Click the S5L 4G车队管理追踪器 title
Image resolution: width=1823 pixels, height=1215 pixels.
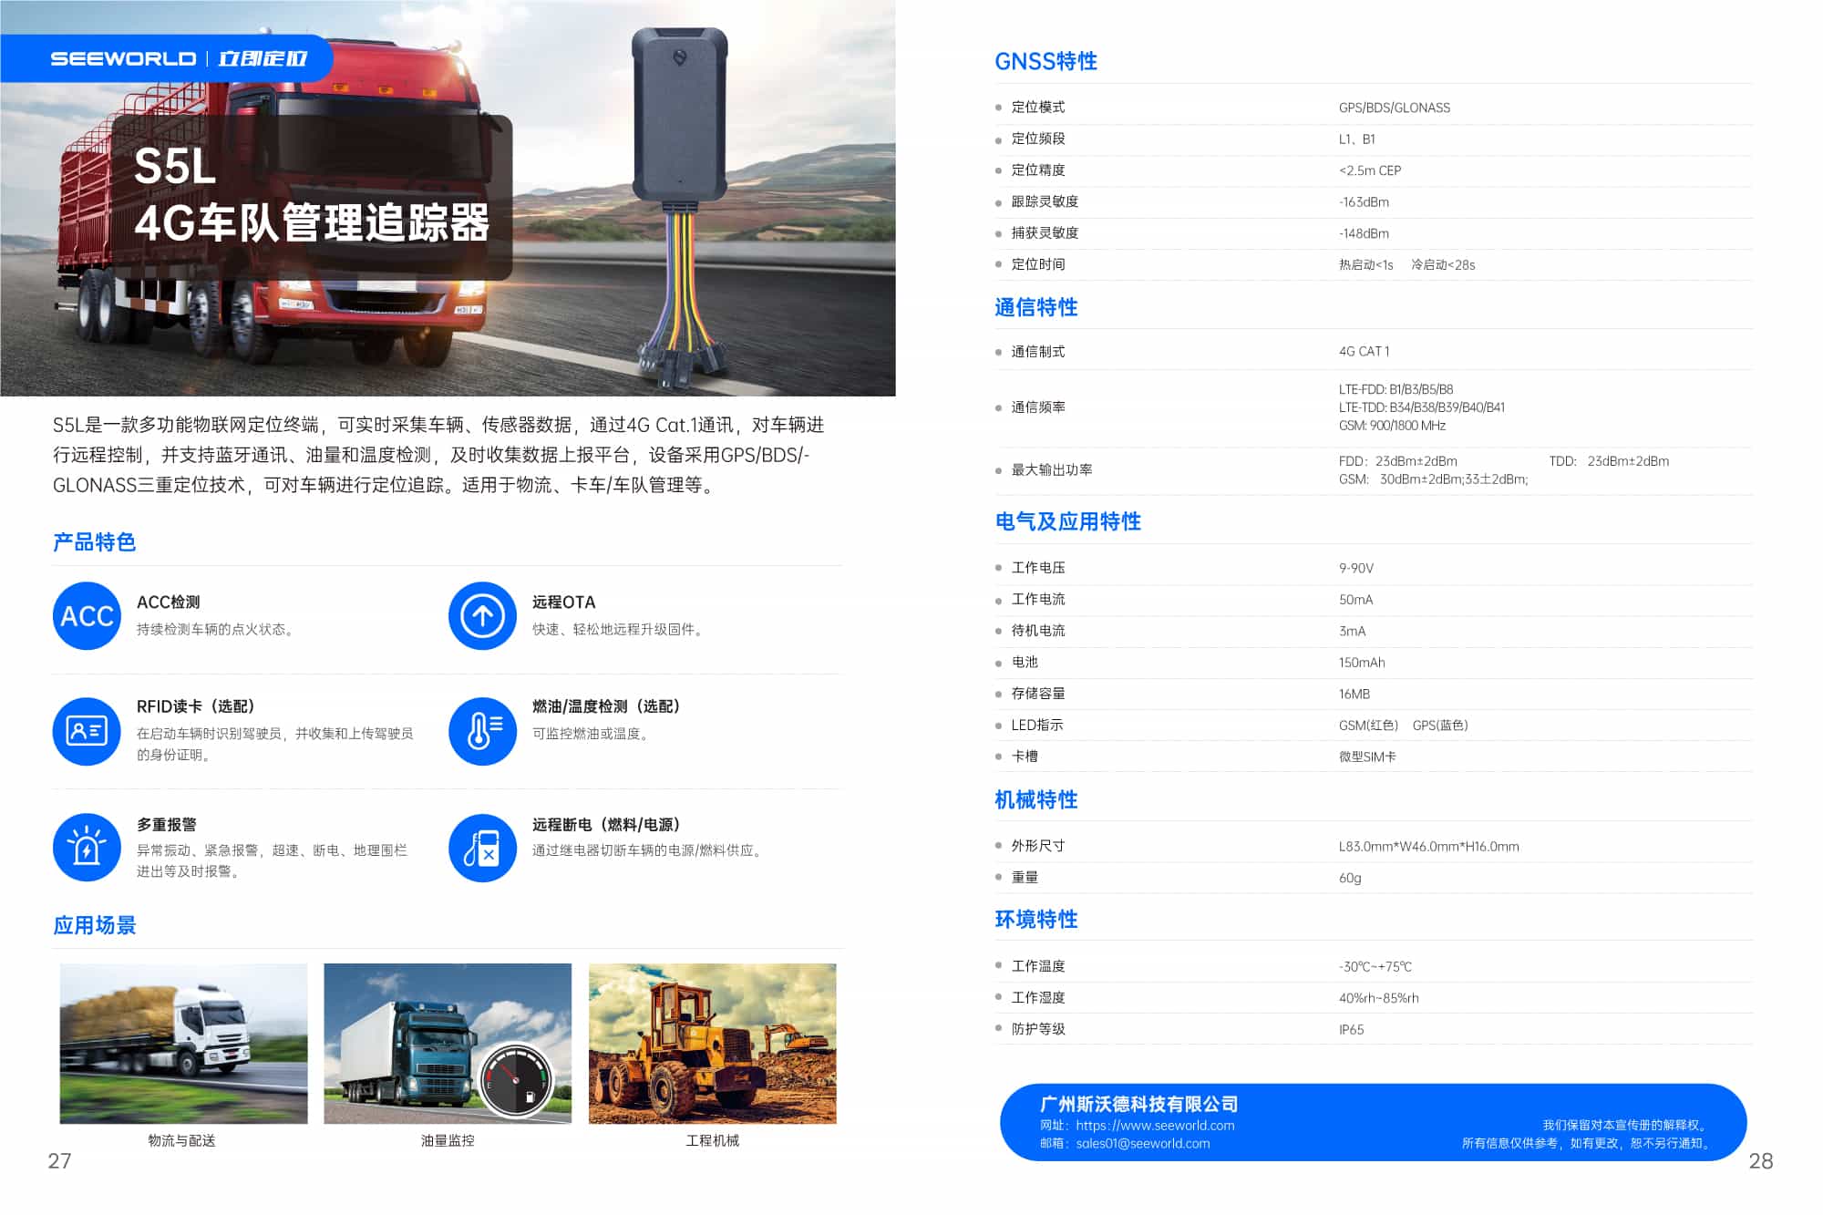[x=311, y=196]
